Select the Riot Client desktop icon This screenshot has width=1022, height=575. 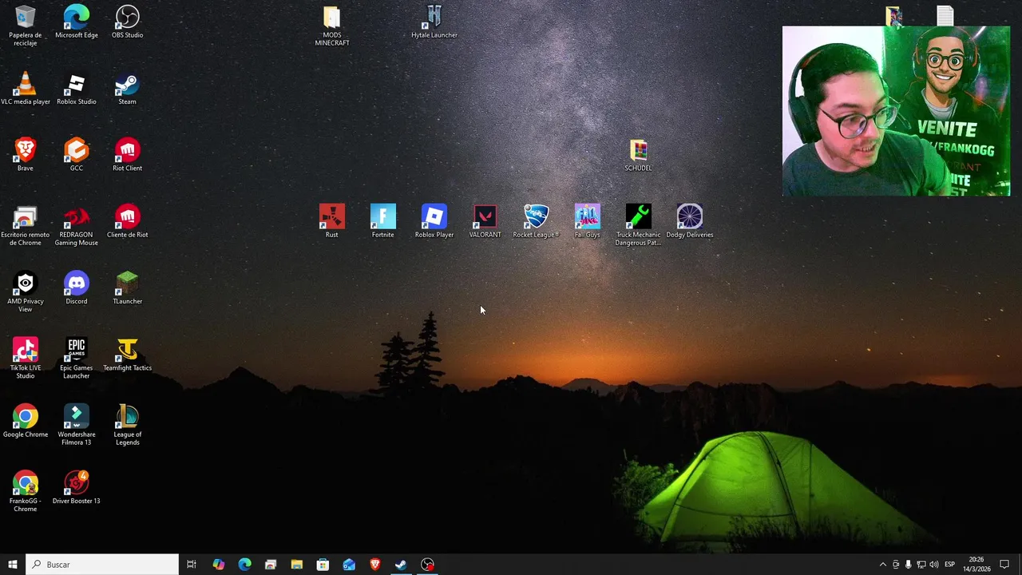[127, 154]
